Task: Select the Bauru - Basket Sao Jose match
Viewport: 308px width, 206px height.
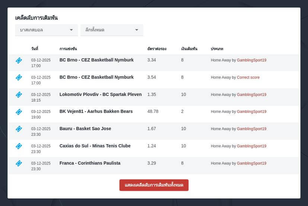Action: coord(85,129)
